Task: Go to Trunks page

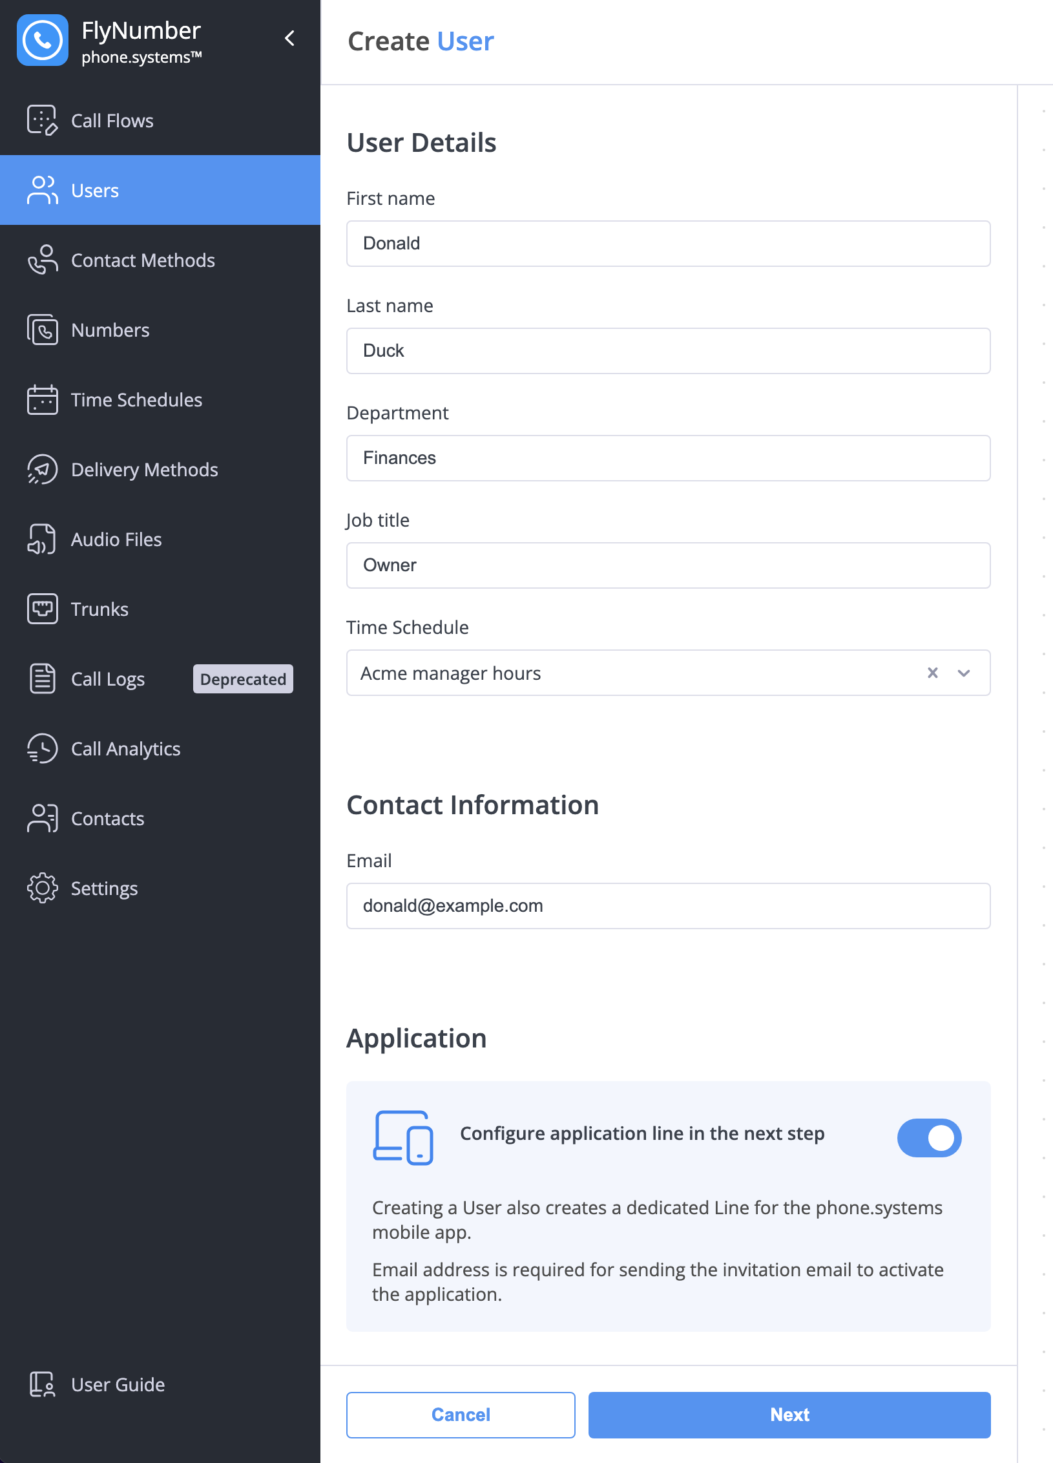Action: point(160,609)
